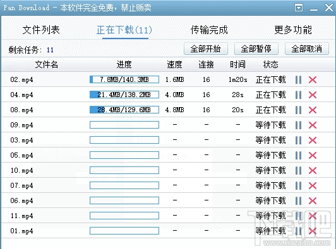Screen dimensions: 336x249
Task: Select the 02.mp4 file name
Action: 21,80
